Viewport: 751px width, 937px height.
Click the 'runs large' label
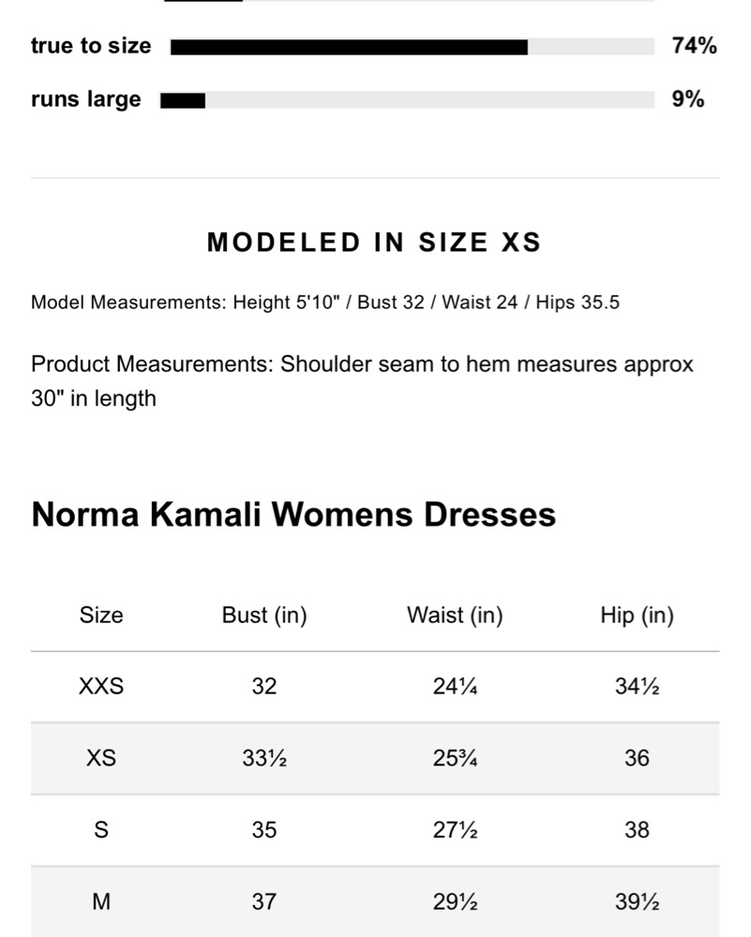(x=86, y=99)
